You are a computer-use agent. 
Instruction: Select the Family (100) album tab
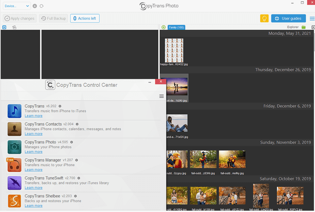pos(176,27)
